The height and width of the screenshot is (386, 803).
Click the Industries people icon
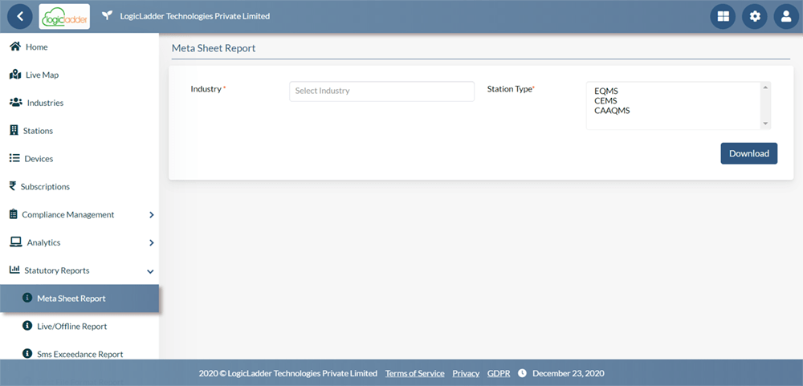click(16, 103)
